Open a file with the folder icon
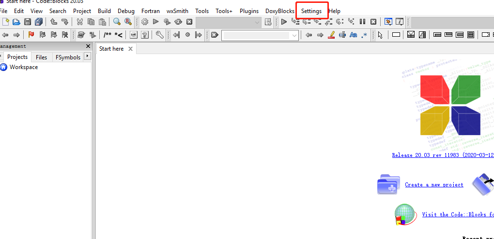 16,22
